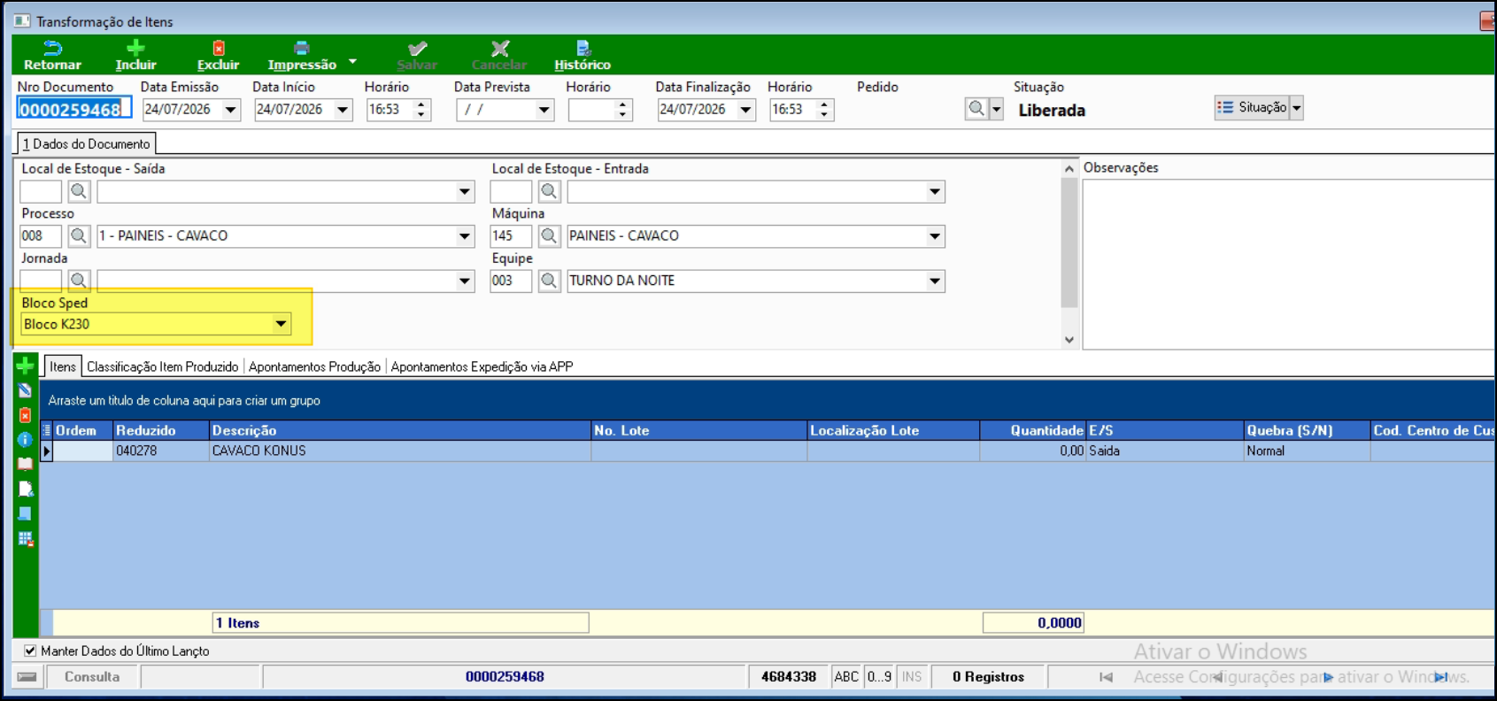This screenshot has height=701, width=1497.
Task: Open the Data Emissão date picker arrow
Action: tap(230, 110)
